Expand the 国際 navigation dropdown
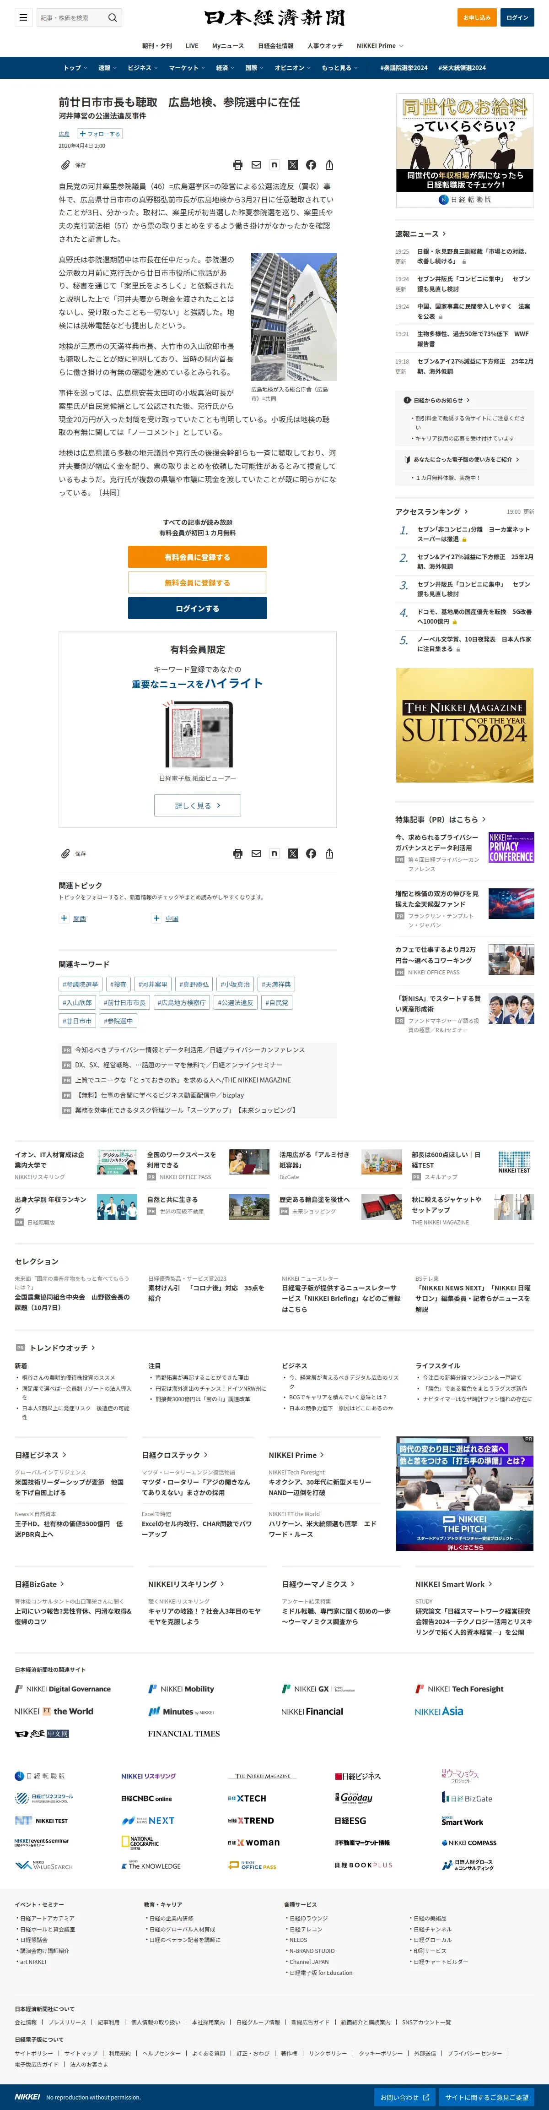Screen dimensions: 549x2110 [x=254, y=68]
